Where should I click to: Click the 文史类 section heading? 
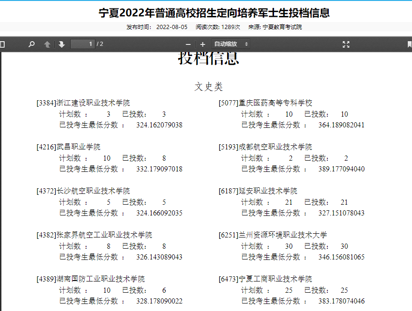[x=209, y=87]
